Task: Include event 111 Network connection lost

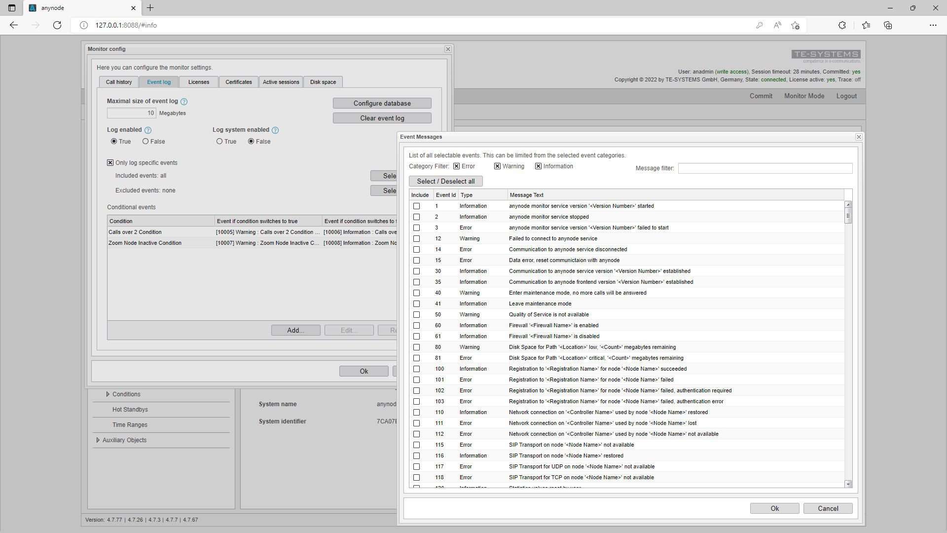Action: [x=417, y=423]
